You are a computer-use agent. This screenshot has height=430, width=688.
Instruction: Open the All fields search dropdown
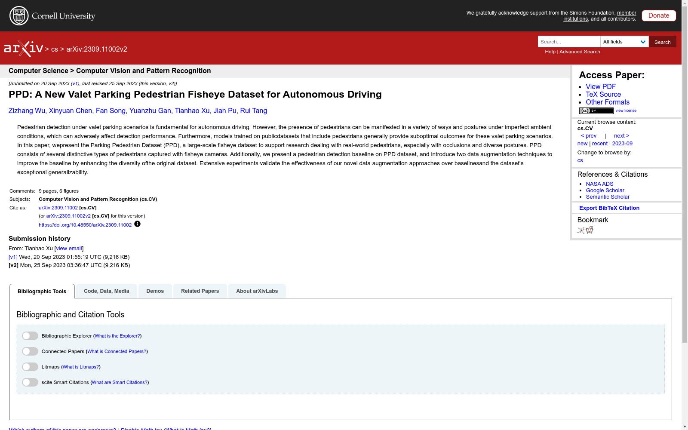pyautogui.click(x=624, y=42)
